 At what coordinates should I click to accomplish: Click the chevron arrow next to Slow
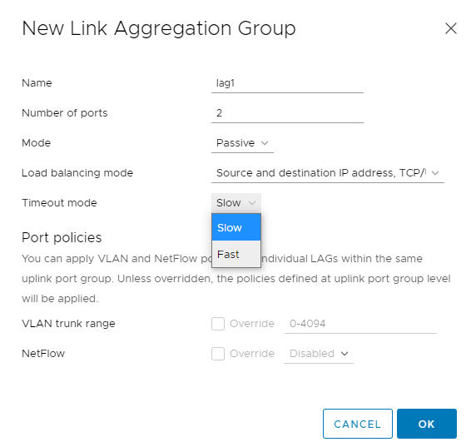click(252, 203)
